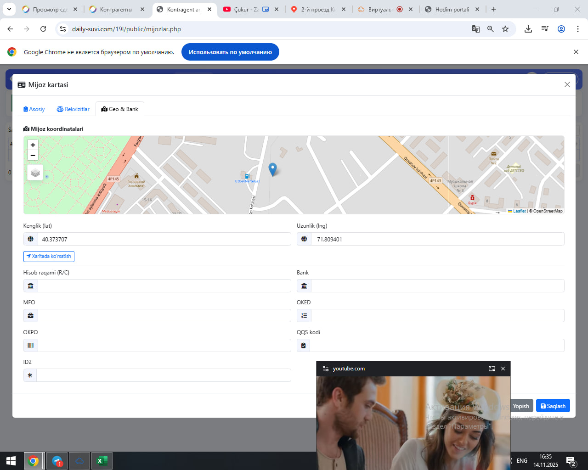Zoom in on the map with plus button
This screenshot has height=470, width=588.
pyautogui.click(x=33, y=145)
